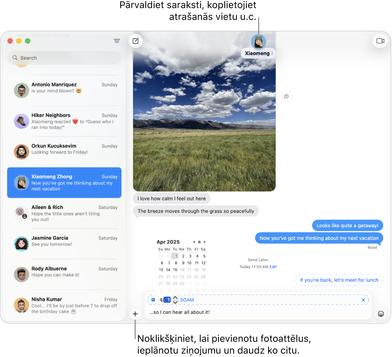Open the conversation filters icon
The width and height of the screenshot is (392, 357).
point(117,41)
